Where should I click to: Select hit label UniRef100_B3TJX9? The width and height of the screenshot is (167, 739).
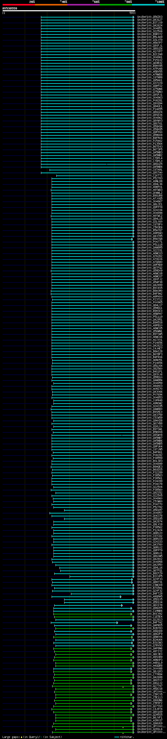(x=150, y=23)
